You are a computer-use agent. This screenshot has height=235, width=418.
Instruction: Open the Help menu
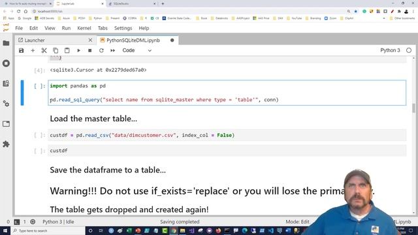point(144,28)
